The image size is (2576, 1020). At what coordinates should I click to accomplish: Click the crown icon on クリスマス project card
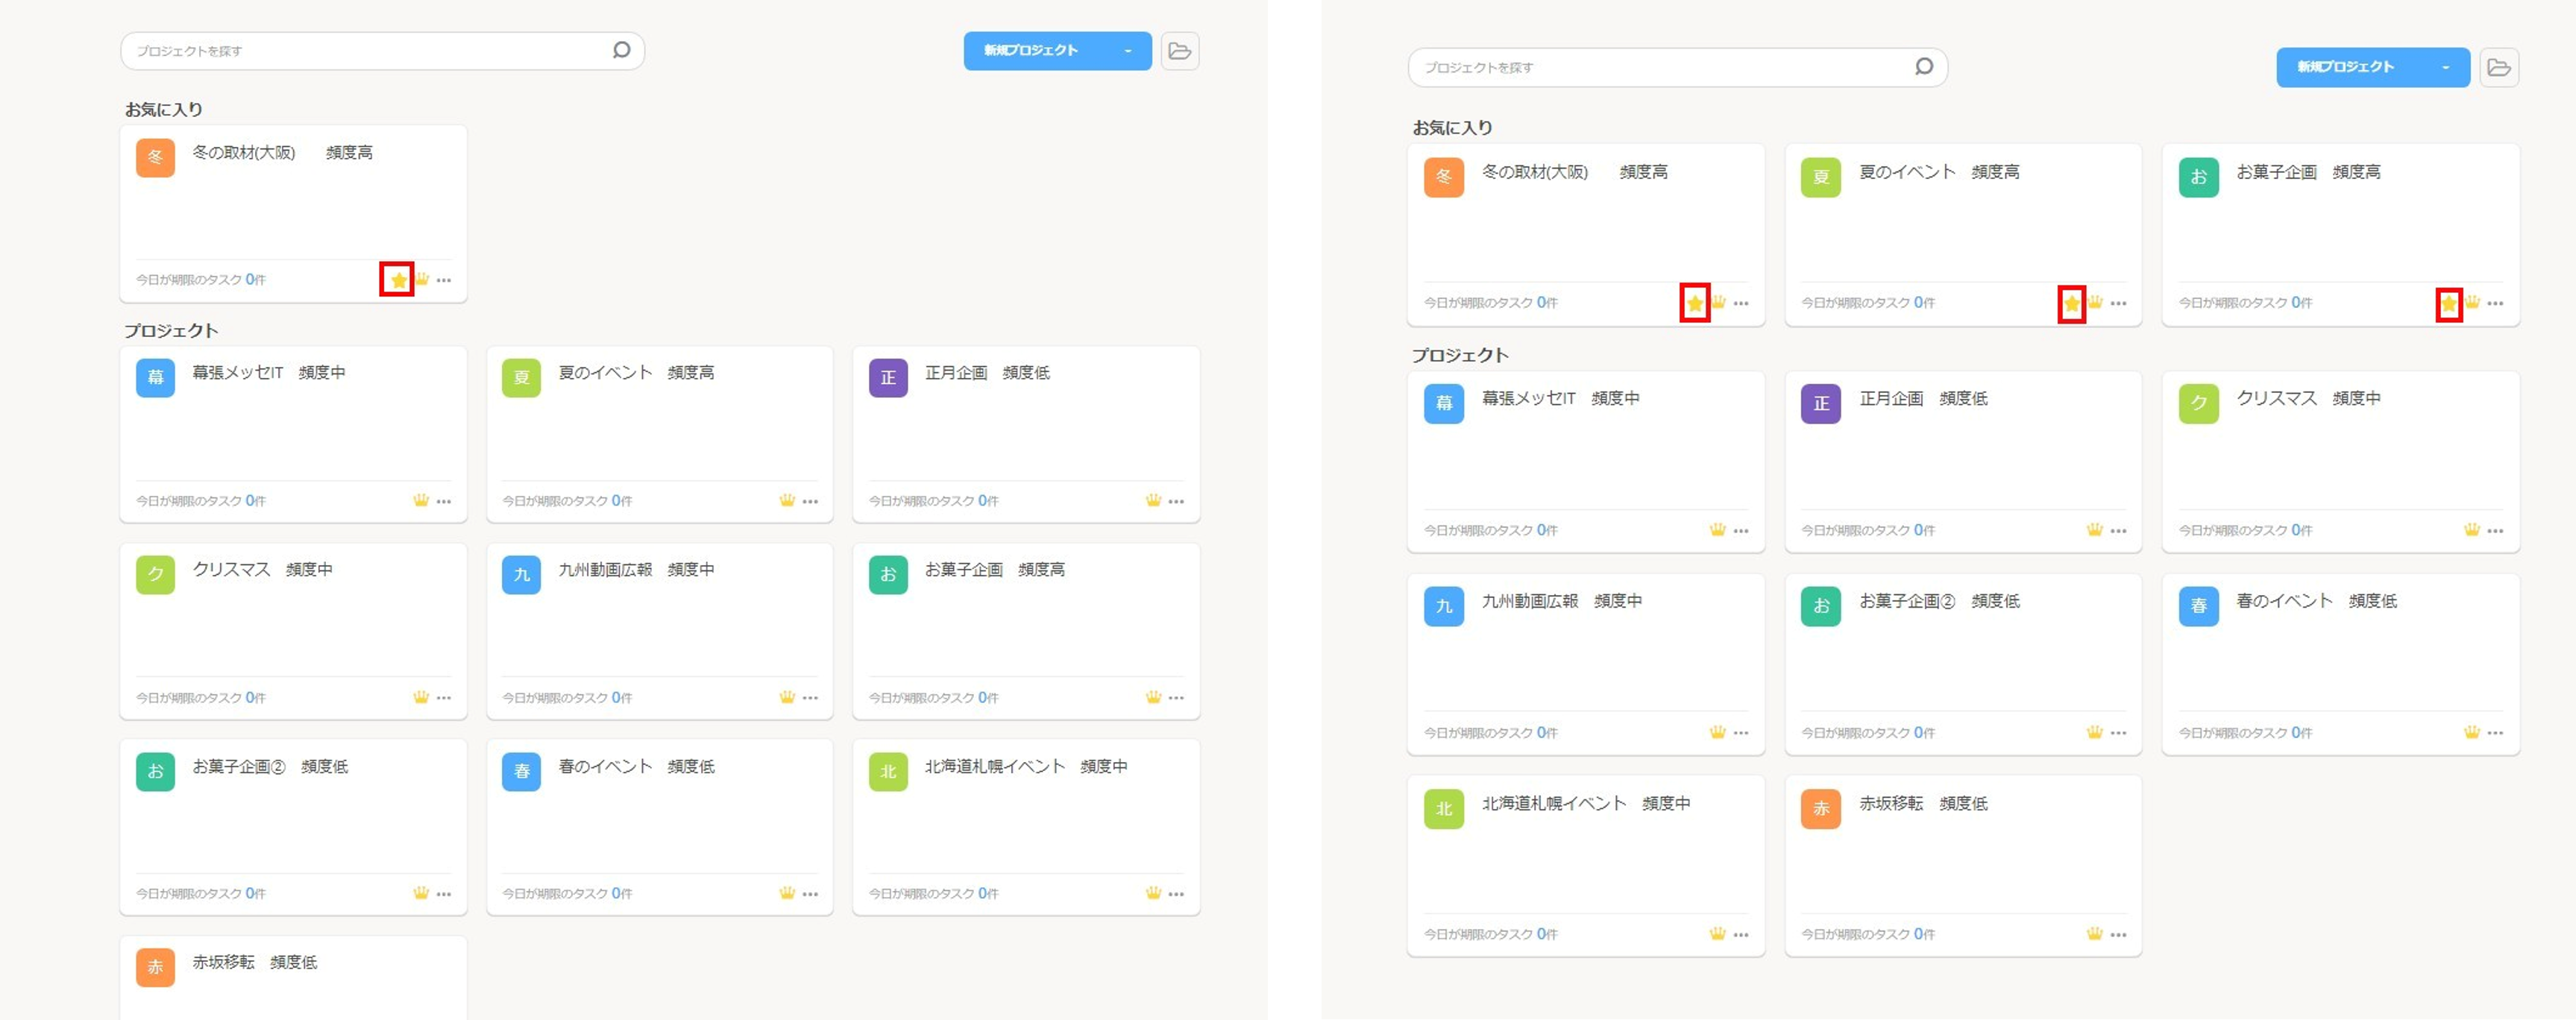[x=421, y=697]
